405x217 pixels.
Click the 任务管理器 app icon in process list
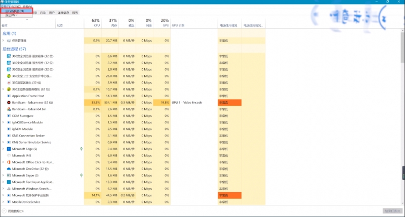coord(9,40)
